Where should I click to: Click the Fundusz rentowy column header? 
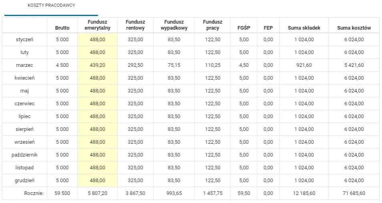(135, 25)
